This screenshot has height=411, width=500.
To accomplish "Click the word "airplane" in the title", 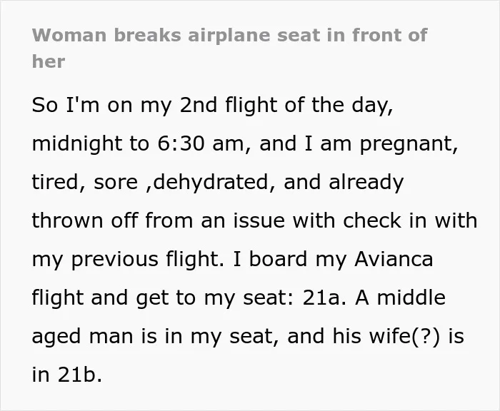I will (x=229, y=36).
